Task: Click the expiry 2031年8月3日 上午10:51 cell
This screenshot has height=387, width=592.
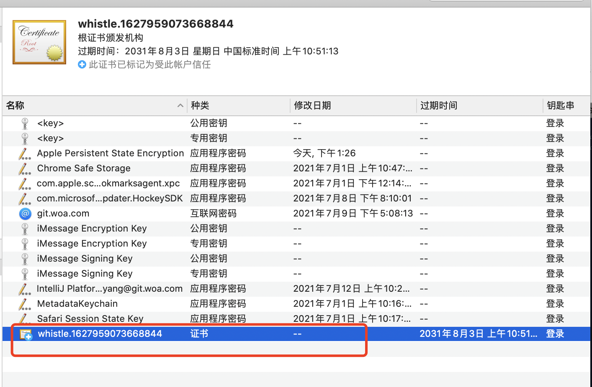Action: tap(479, 334)
